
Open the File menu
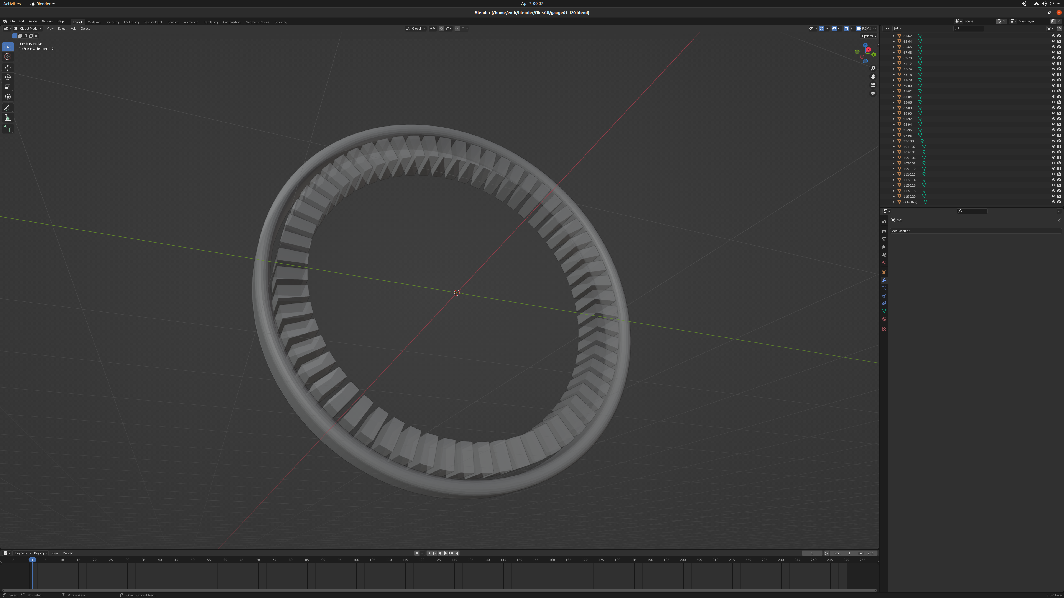12,22
